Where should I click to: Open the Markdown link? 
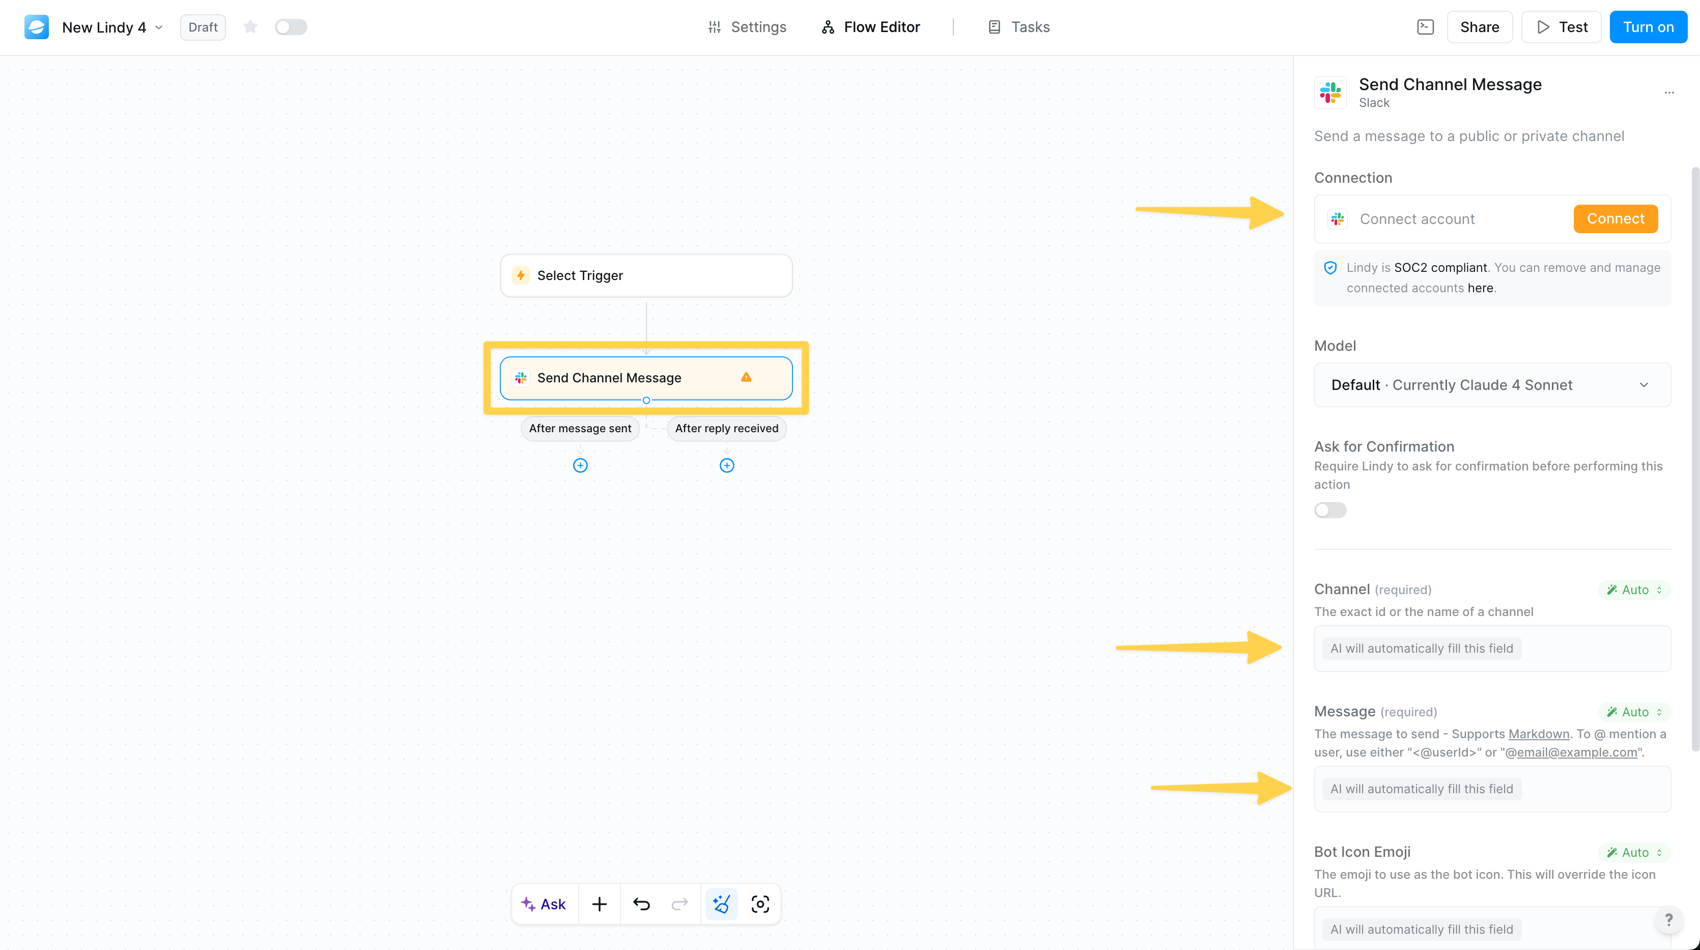[1539, 734]
